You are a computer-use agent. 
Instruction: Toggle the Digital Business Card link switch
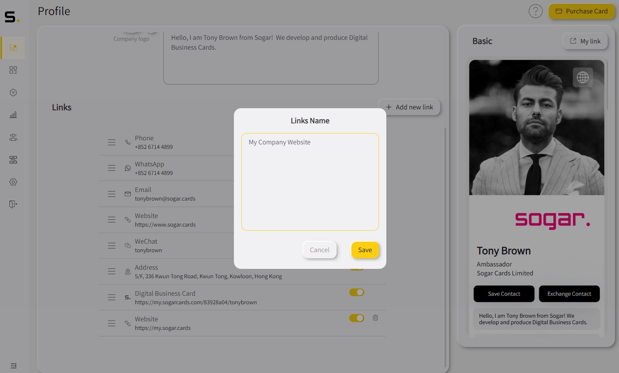[357, 292]
